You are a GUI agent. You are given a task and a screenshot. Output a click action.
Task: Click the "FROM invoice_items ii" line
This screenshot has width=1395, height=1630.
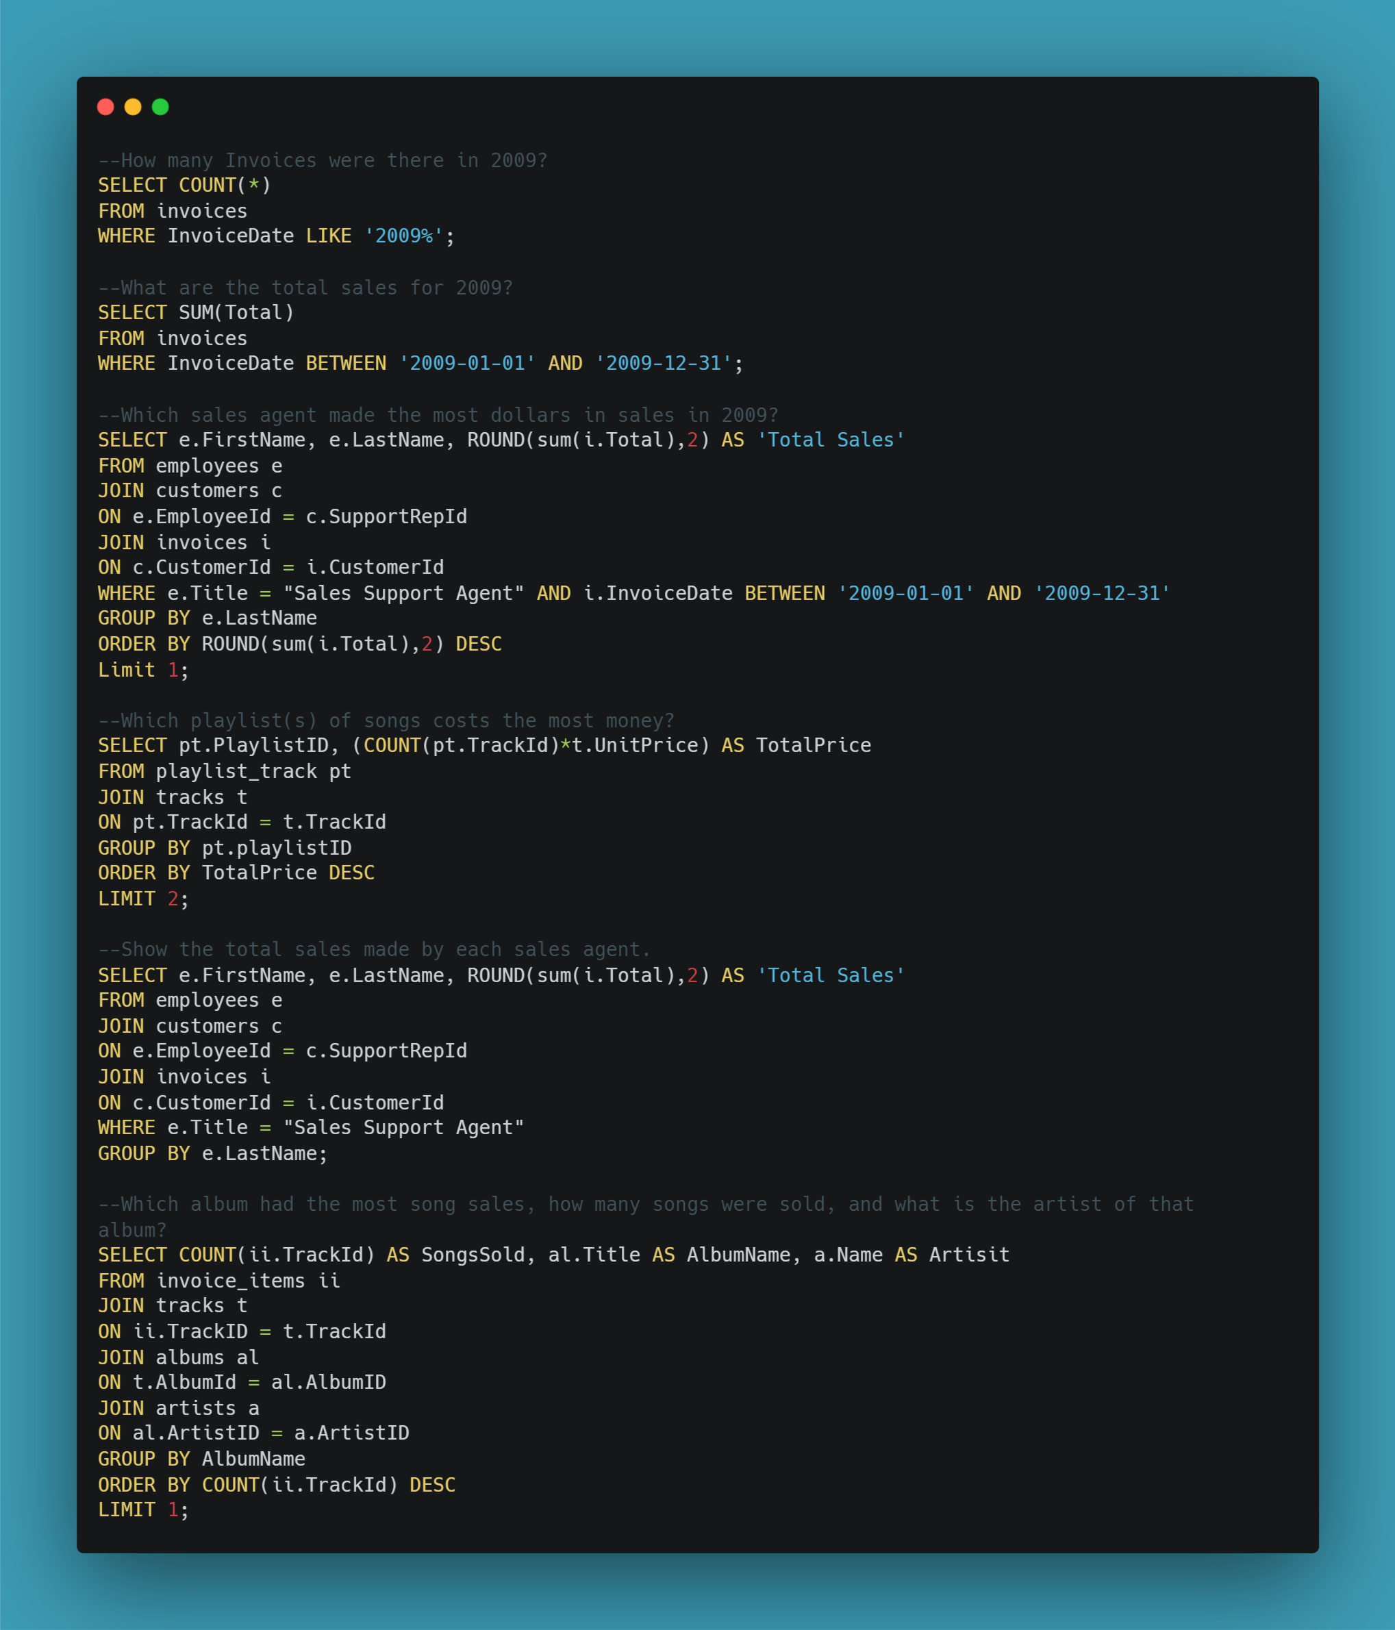(218, 1281)
